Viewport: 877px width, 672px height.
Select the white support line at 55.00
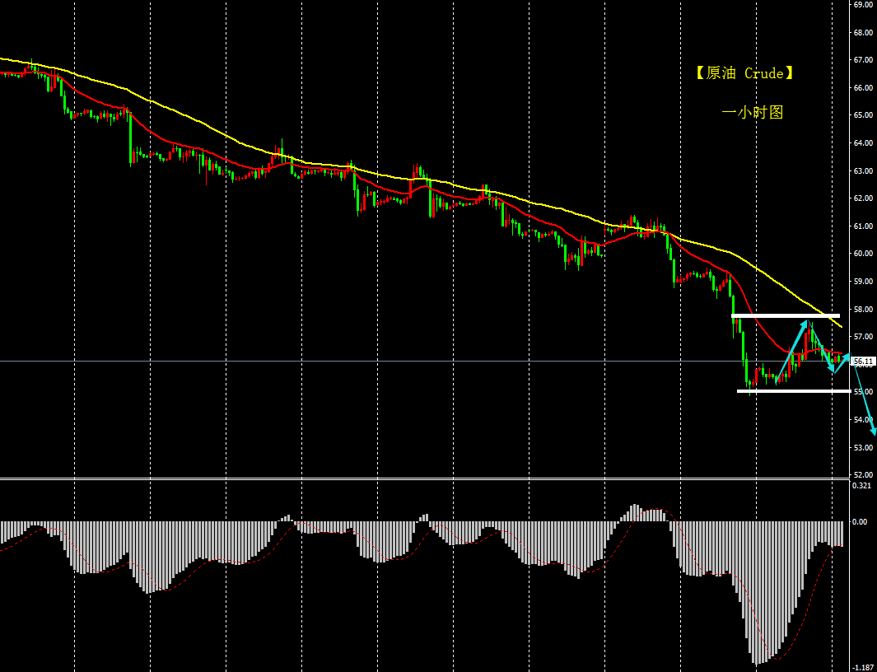pyautogui.click(x=794, y=391)
